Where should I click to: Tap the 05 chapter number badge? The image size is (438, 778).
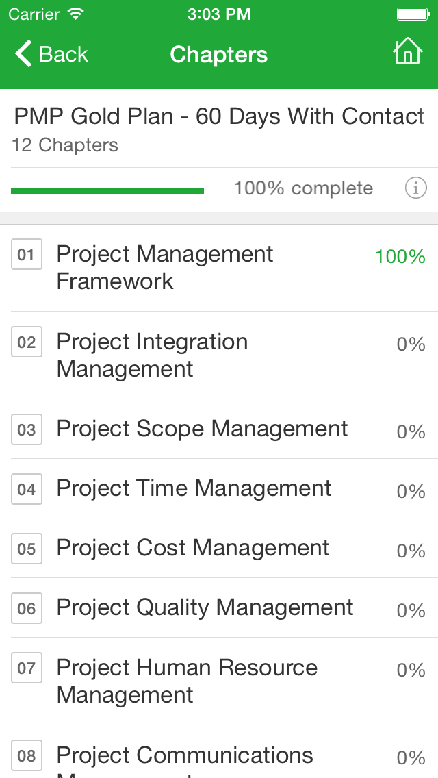point(26,549)
